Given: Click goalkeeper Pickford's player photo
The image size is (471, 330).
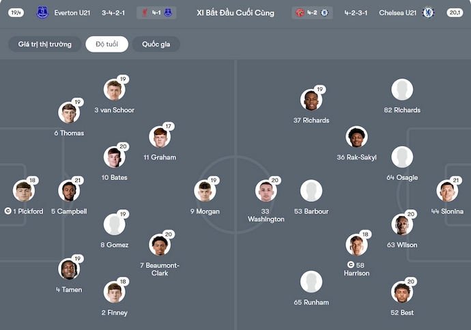Looking at the screenshot, I should [x=23, y=191].
